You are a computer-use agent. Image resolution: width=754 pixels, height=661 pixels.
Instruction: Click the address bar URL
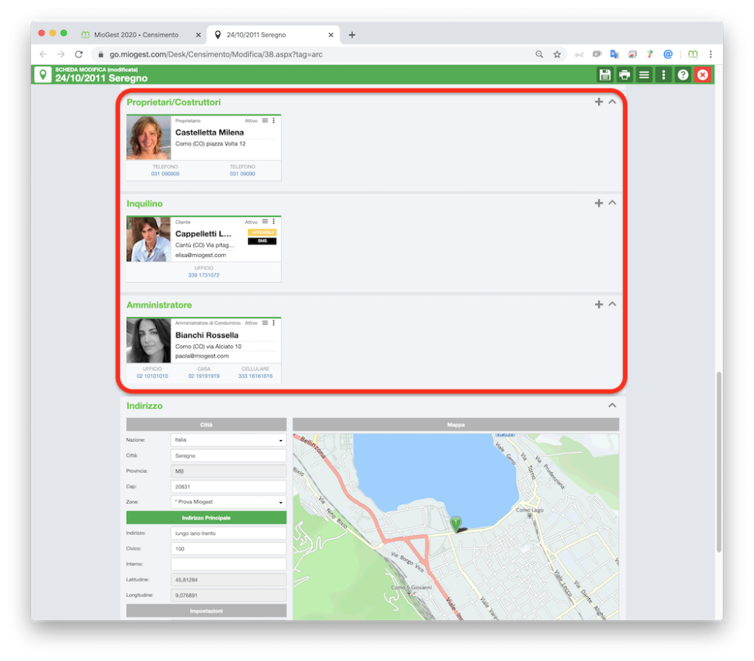pyautogui.click(x=216, y=54)
